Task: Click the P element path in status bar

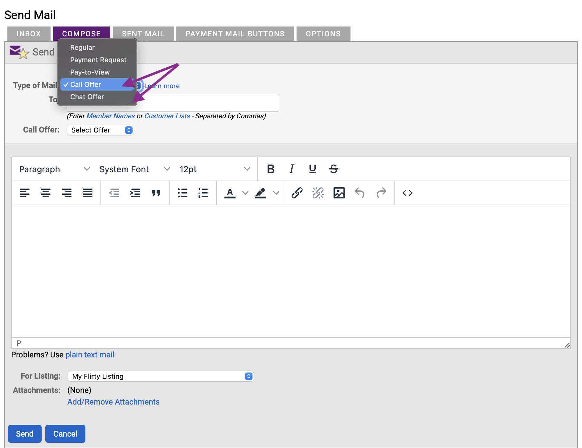Action: point(19,343)
